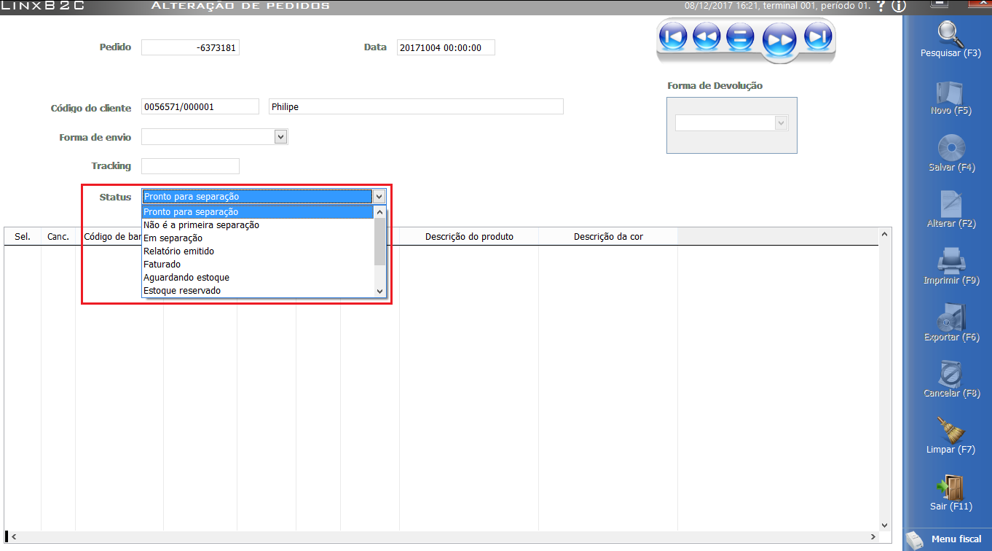Image resolution: width=992 pixels, height=551 pixels.
Task: Print using Imprimir (F9)
Action: (951, 267)
